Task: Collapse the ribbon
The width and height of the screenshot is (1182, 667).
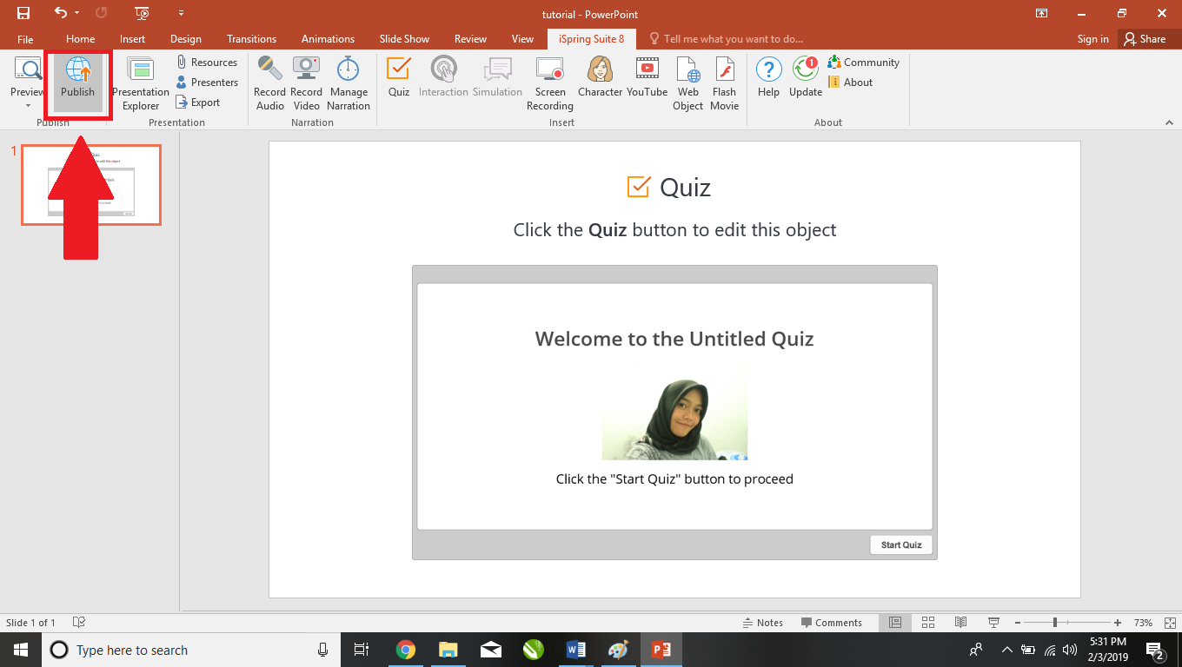Action: 1169,122
